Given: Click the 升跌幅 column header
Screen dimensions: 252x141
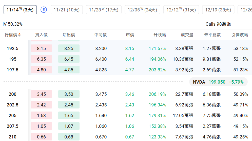Looking at the screenshot, I should 160,35.
